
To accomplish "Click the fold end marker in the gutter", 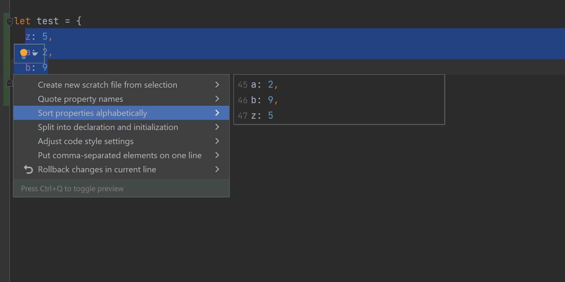I will 9,83.
